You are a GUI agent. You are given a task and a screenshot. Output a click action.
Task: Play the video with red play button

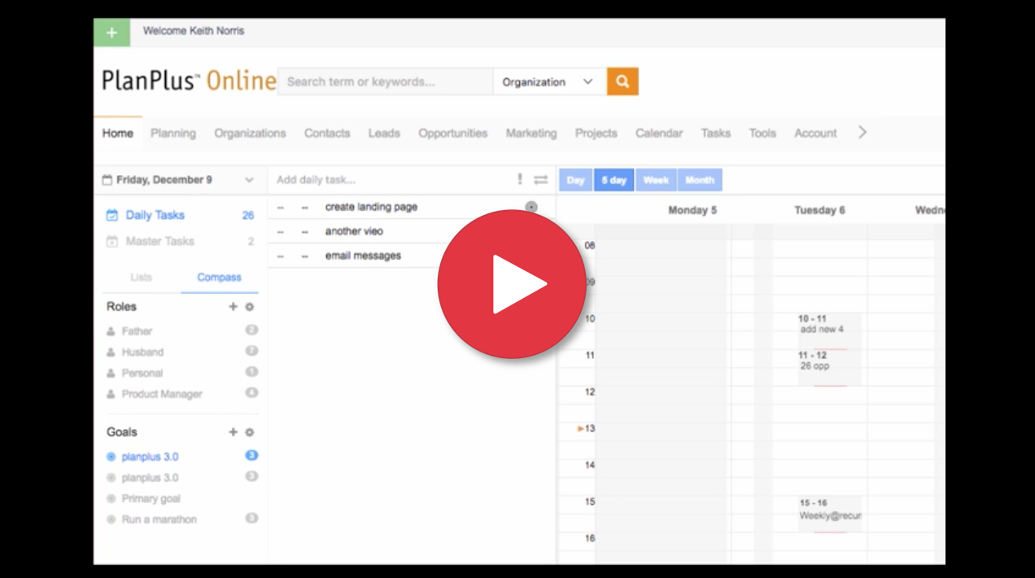pyautogui.click(x=512, y=284)
